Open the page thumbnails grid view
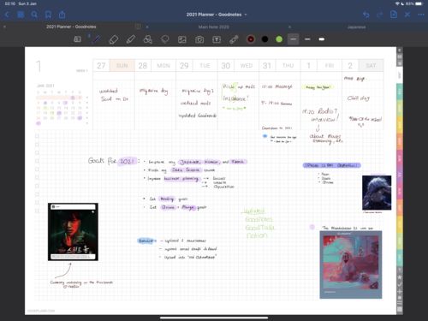 tap(21, 15)
